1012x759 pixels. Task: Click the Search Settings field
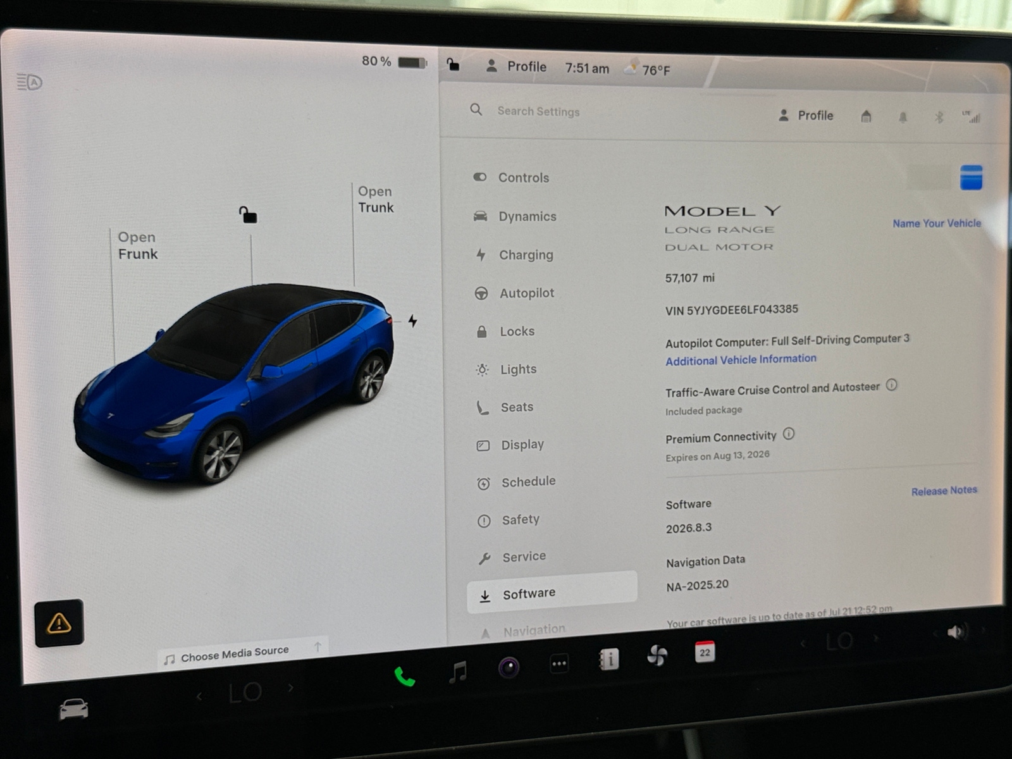pos(538,111)
